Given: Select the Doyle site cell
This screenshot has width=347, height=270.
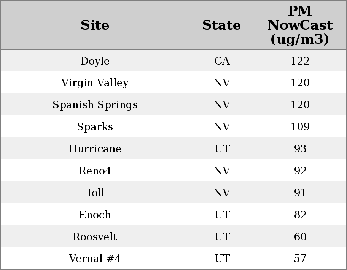Looking at the screenshot, I should click(95, 61).
